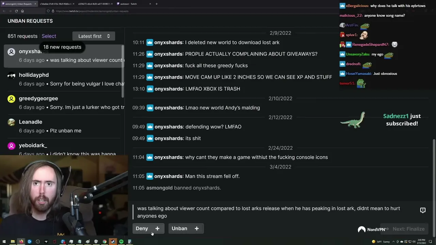Open File Explorer from the taskbar

click(x=13, y=242)
